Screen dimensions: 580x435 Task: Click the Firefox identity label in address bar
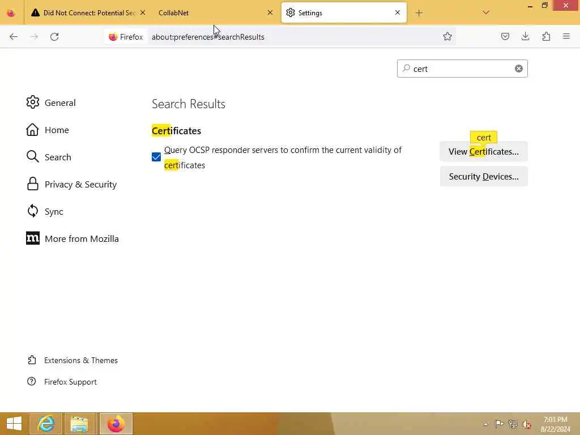(x=125, y=37)
